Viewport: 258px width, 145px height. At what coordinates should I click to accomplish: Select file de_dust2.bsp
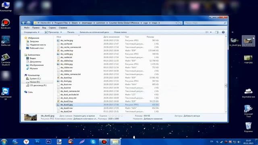[x=67, y=101]
